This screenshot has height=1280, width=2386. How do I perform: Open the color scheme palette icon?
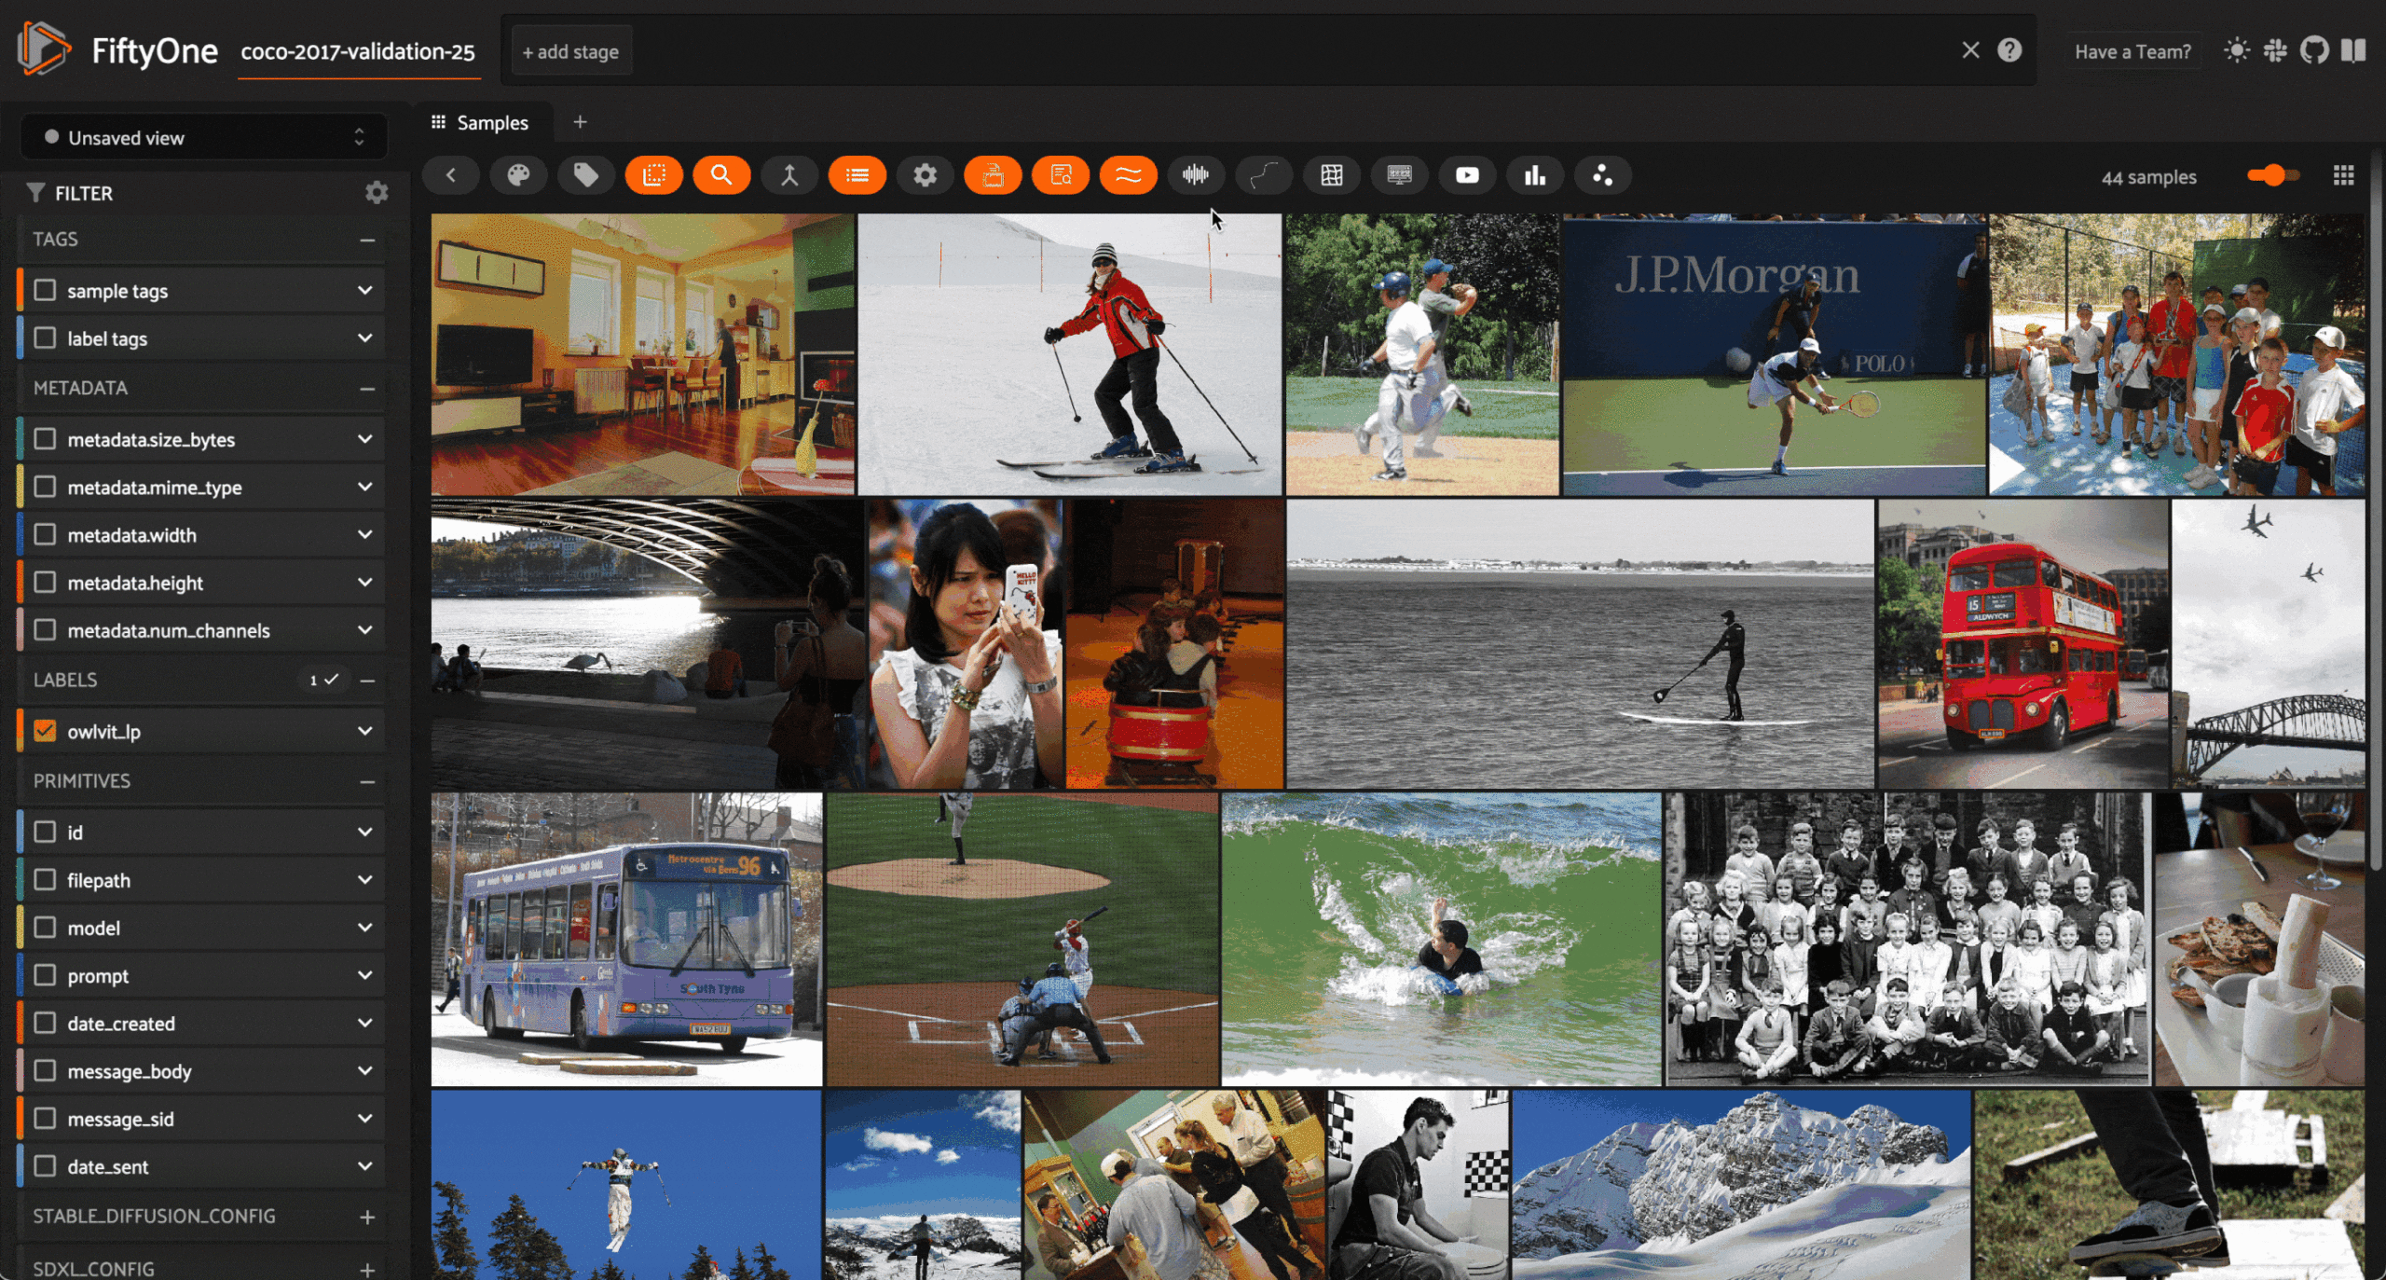(x=518, y=175)
